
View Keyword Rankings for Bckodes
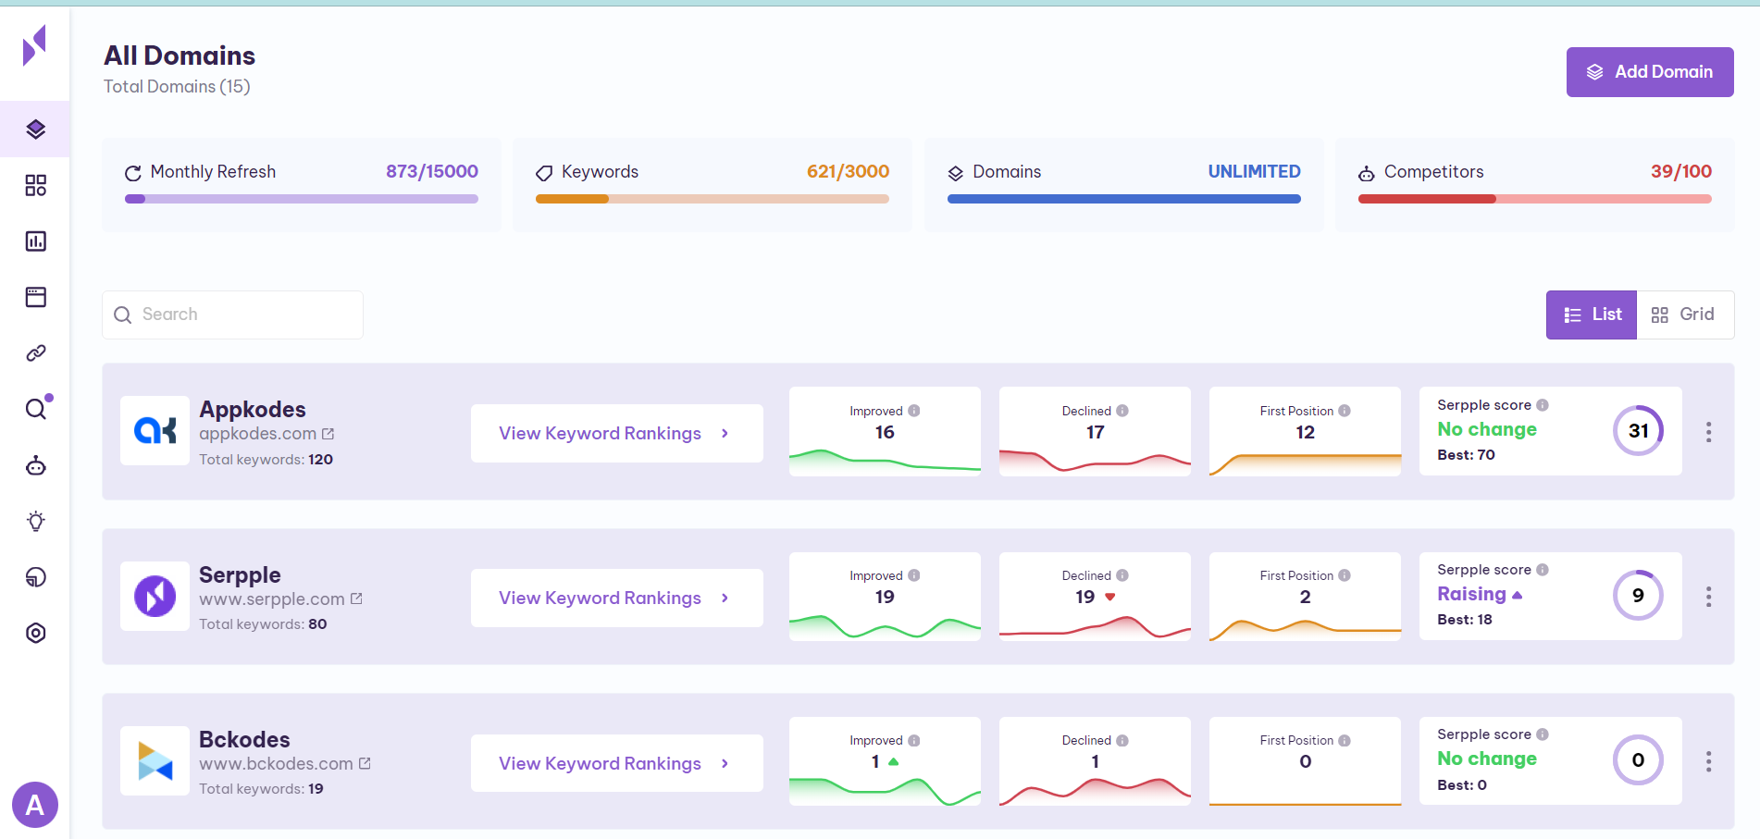(616, 763)
